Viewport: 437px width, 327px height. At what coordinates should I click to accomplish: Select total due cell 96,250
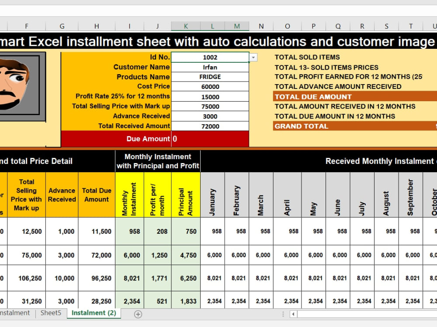(97, 278)
